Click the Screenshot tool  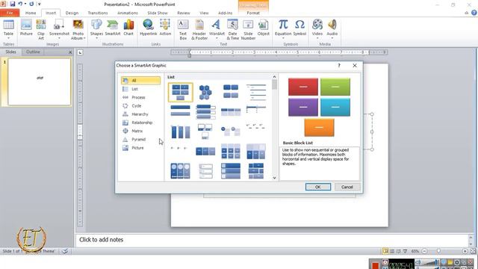(x=59, y=29)
